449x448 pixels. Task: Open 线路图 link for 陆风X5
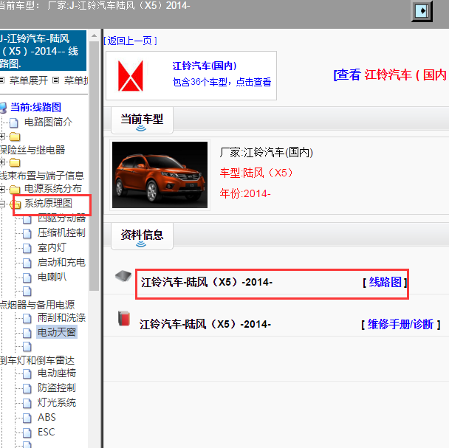[x=385, y=282]
